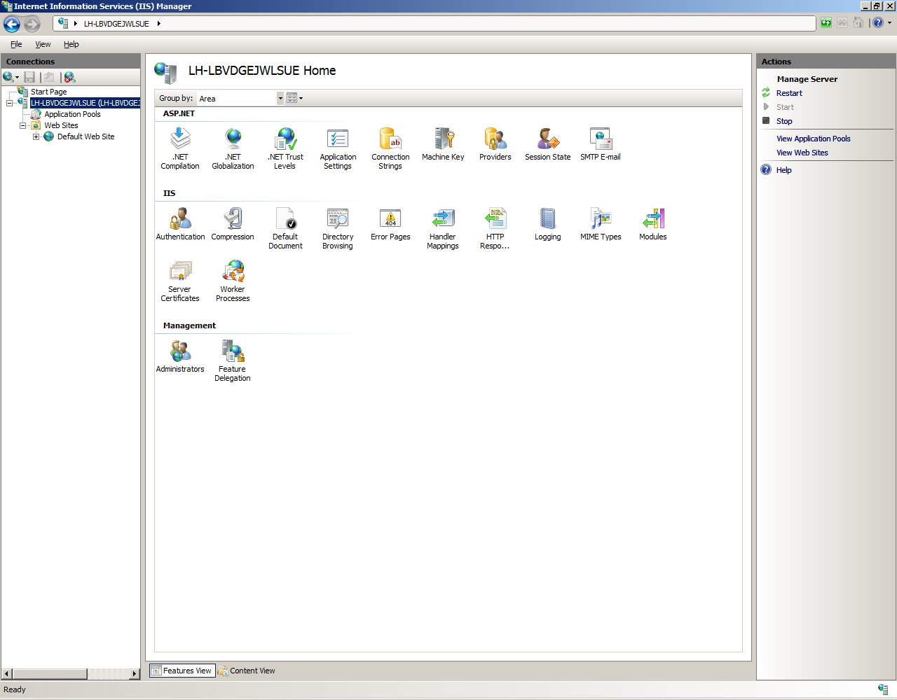
Task: Open Directory Browsing feature
Action: pos(338,228)
